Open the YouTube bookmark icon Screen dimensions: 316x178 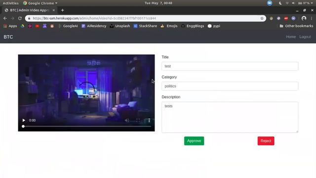pos(38,26)
